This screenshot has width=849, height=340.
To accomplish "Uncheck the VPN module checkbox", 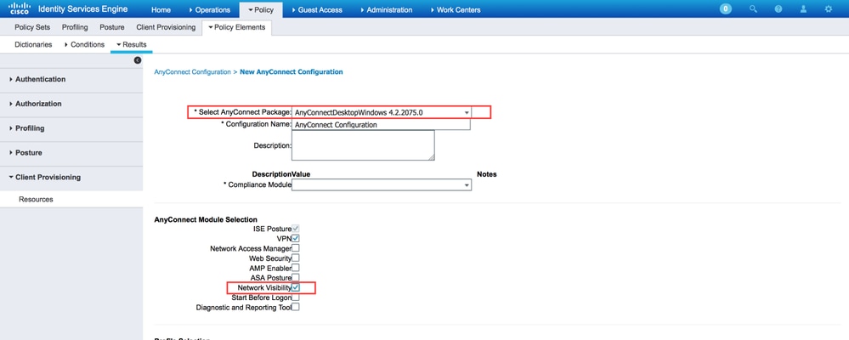I will [296, 238].
